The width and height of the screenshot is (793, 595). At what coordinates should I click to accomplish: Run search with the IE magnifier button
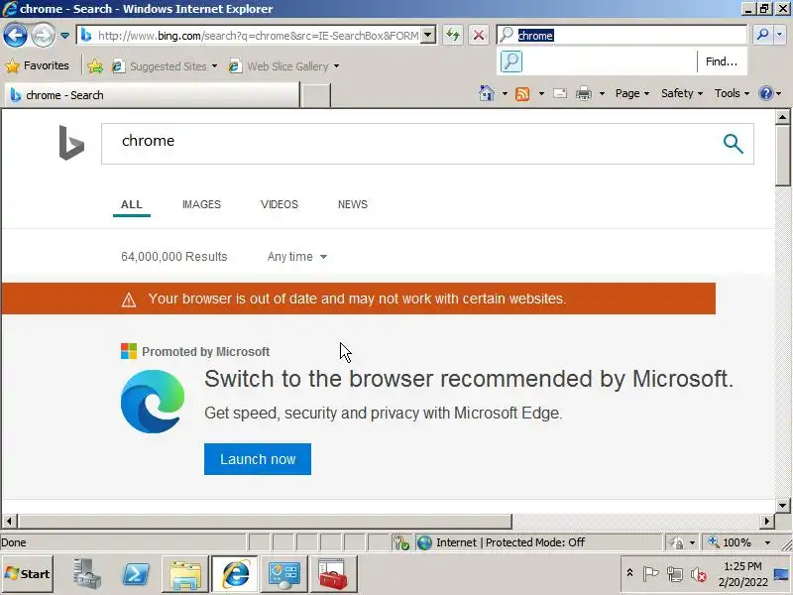762,35
